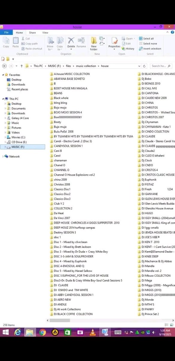Open VLC media player from taskbar
The height and width of the screenshot is (361, 175).
[x=93, y=332]
